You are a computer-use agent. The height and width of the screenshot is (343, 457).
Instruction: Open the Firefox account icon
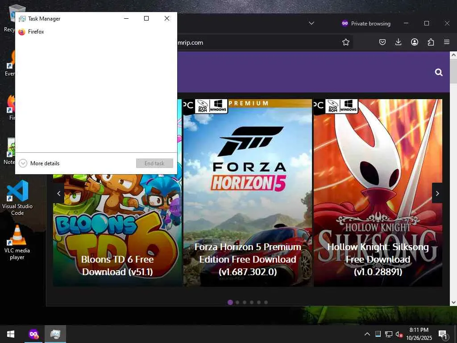[x=415, y=42]
